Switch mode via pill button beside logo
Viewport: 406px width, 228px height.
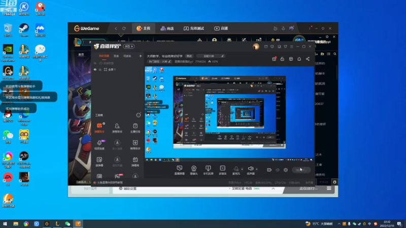[129, 46]
